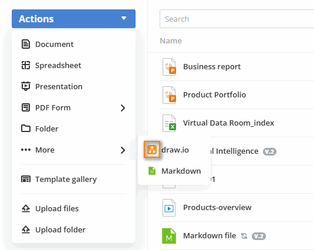
Task: Sort files by Name column header
Action: coord(171,41)
